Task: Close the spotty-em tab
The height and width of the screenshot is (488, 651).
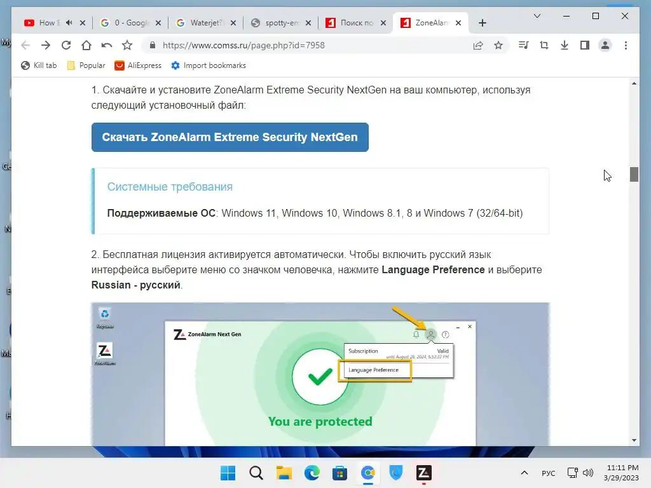Action: tap(308, 24)
